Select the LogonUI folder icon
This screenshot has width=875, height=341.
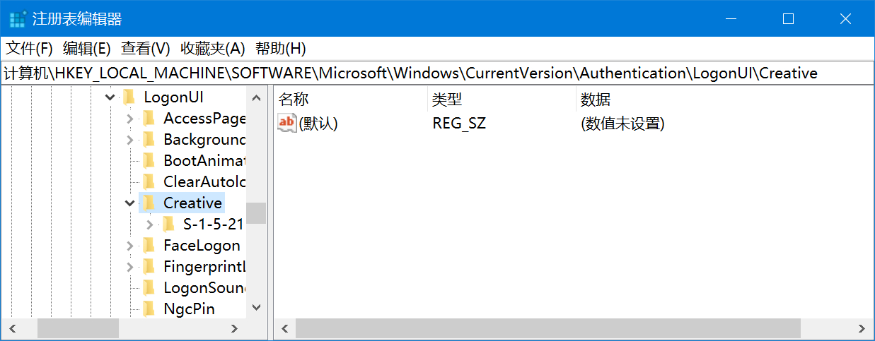[x=129, y=97]
